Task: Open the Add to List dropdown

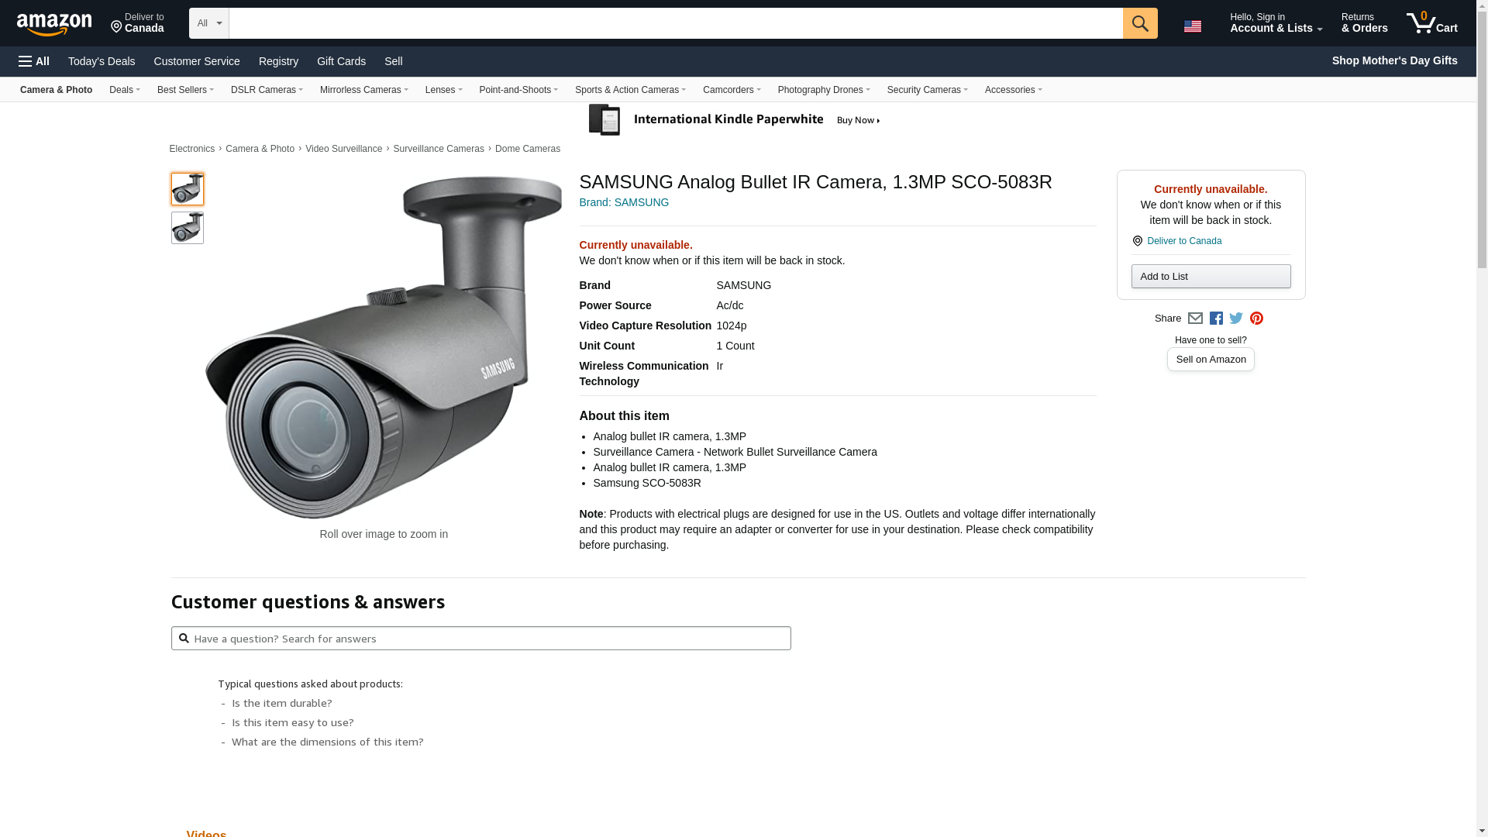Action: click(x=1211, y=277)
